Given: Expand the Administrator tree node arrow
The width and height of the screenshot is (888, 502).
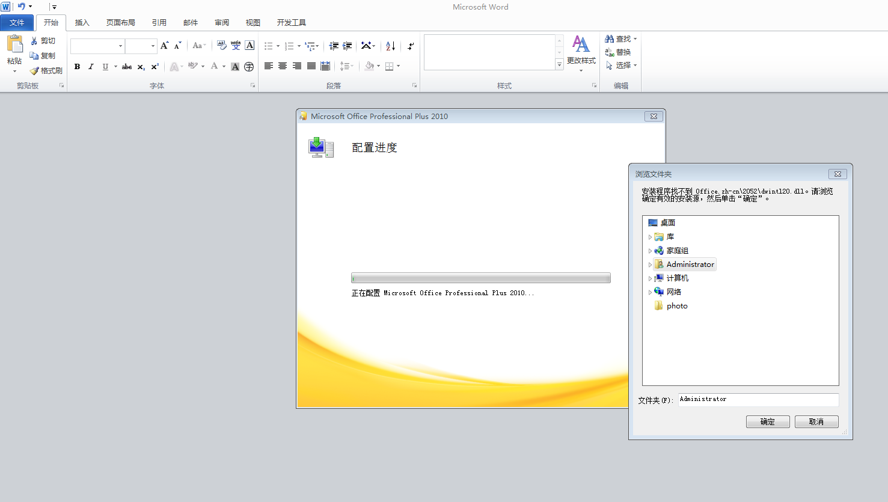Looking at the screenshot, I should 650,265.
